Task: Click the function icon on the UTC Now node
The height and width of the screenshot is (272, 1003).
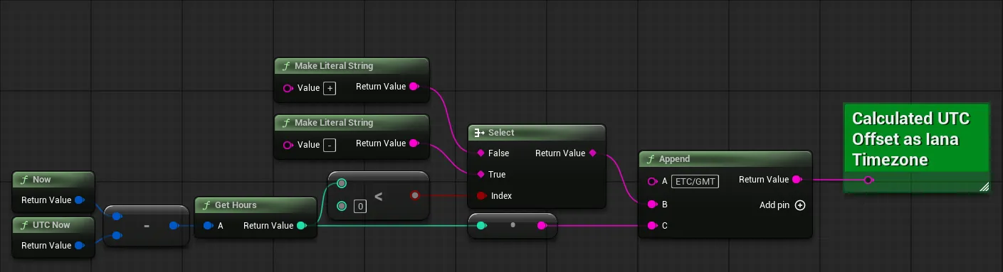Action: (x=24, y=225)
